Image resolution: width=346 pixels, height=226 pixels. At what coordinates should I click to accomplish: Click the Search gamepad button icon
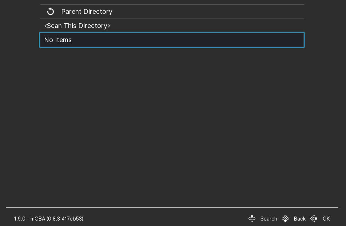[x=252, y=219]
